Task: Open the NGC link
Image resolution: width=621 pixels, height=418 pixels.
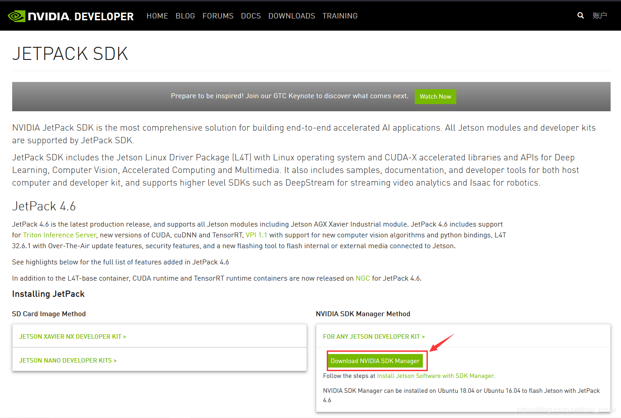Action: 363,278
